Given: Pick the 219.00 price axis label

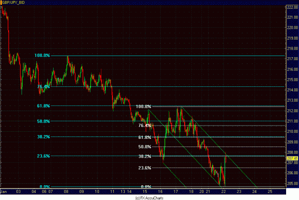Looking at the screenshot, I should 292,38.
